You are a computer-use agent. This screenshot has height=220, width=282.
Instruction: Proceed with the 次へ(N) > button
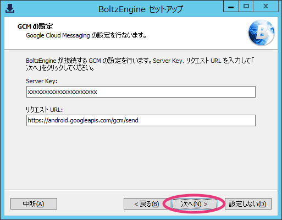pos(195,204)
